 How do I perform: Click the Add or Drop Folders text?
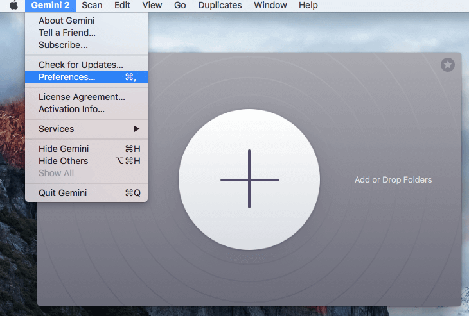[393, 179]
